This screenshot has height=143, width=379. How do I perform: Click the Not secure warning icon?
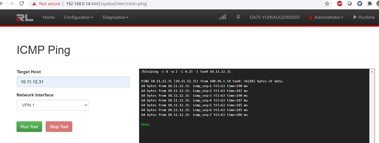(x=34, y=4)
